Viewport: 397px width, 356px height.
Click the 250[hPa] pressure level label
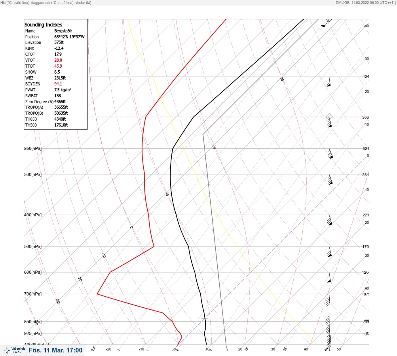point(33,148)
